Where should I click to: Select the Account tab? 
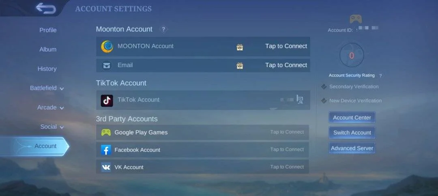click(x=34, y=146)
